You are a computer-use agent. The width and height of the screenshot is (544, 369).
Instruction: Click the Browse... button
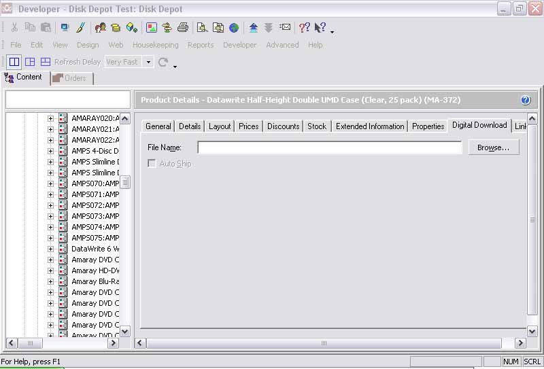click(493, 147)
